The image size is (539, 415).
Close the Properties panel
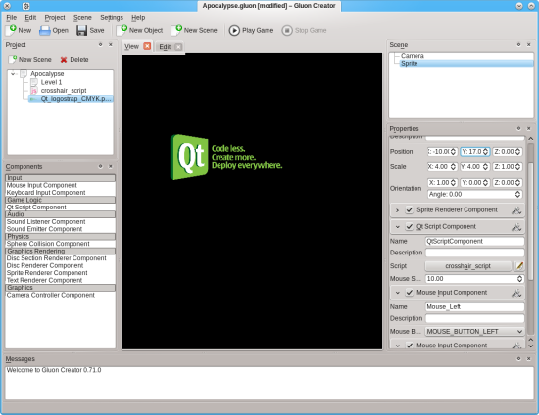528,128
